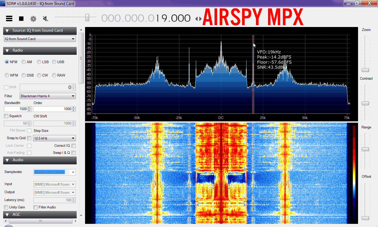Viewport: 378px width, 227px height.
Task: Enable the Squelch checkbox
Action: [6, 116]
